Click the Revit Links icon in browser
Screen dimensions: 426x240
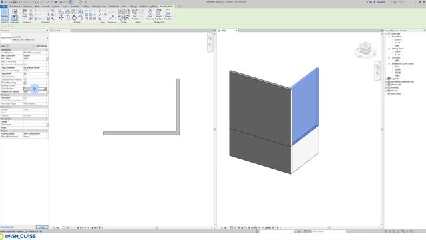coord(389,93)
